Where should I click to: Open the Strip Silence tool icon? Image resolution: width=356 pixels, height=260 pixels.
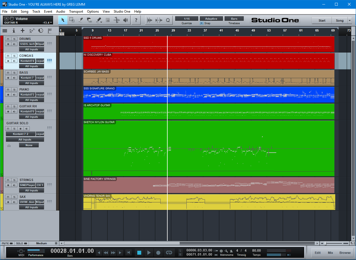[x=150, y=20]
